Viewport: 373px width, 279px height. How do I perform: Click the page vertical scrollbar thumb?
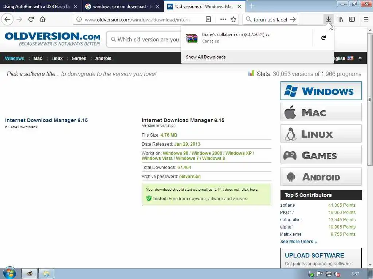[370, 99]
